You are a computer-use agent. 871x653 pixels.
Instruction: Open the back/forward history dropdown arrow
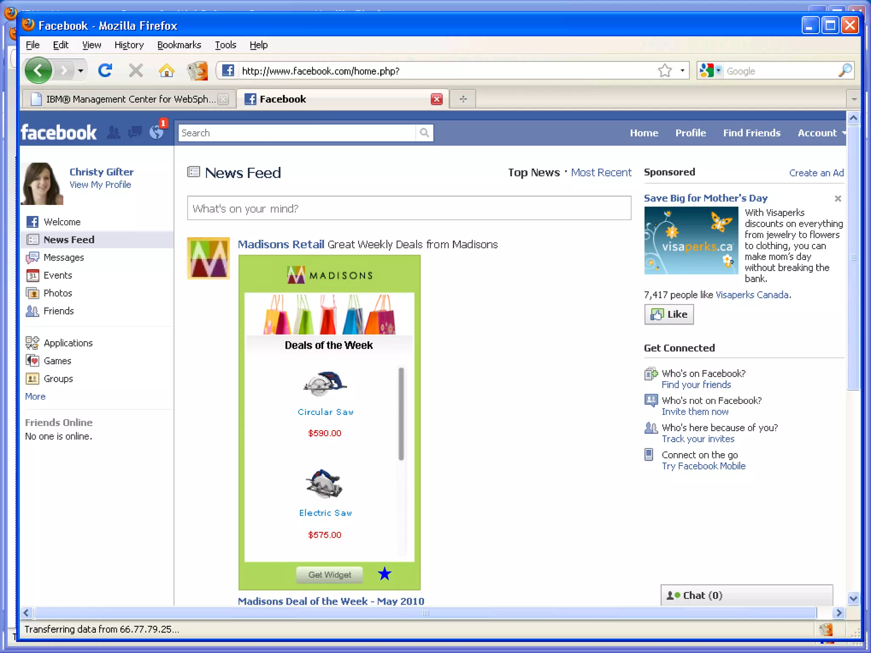click(80, 71)
